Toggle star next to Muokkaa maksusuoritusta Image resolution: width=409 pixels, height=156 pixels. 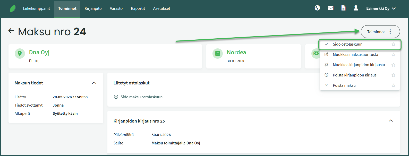point(393,55)
